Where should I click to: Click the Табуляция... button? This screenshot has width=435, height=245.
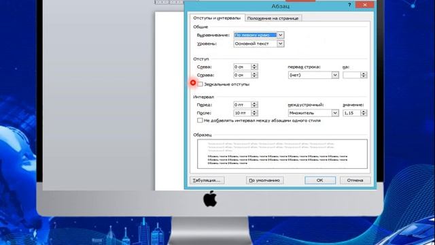click(x=207, y=180)
